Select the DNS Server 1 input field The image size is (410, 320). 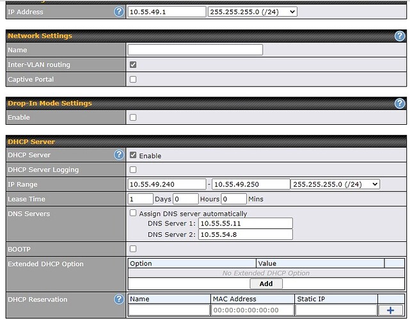pyautogui.click(x=246, y=223)
